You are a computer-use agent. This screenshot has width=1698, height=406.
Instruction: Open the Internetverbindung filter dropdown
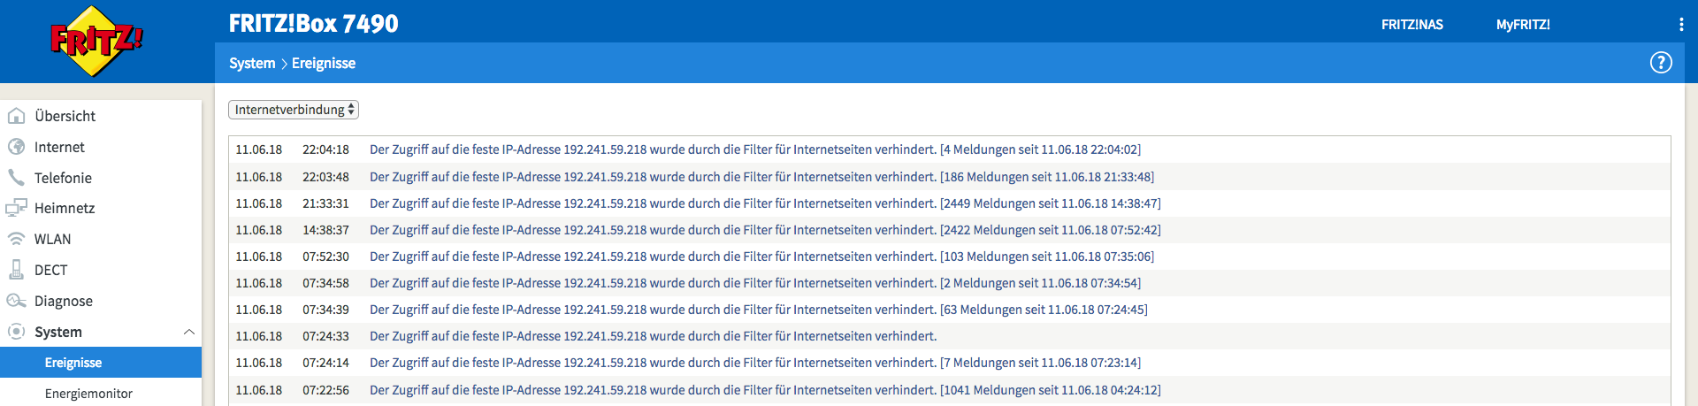[294, 110]
